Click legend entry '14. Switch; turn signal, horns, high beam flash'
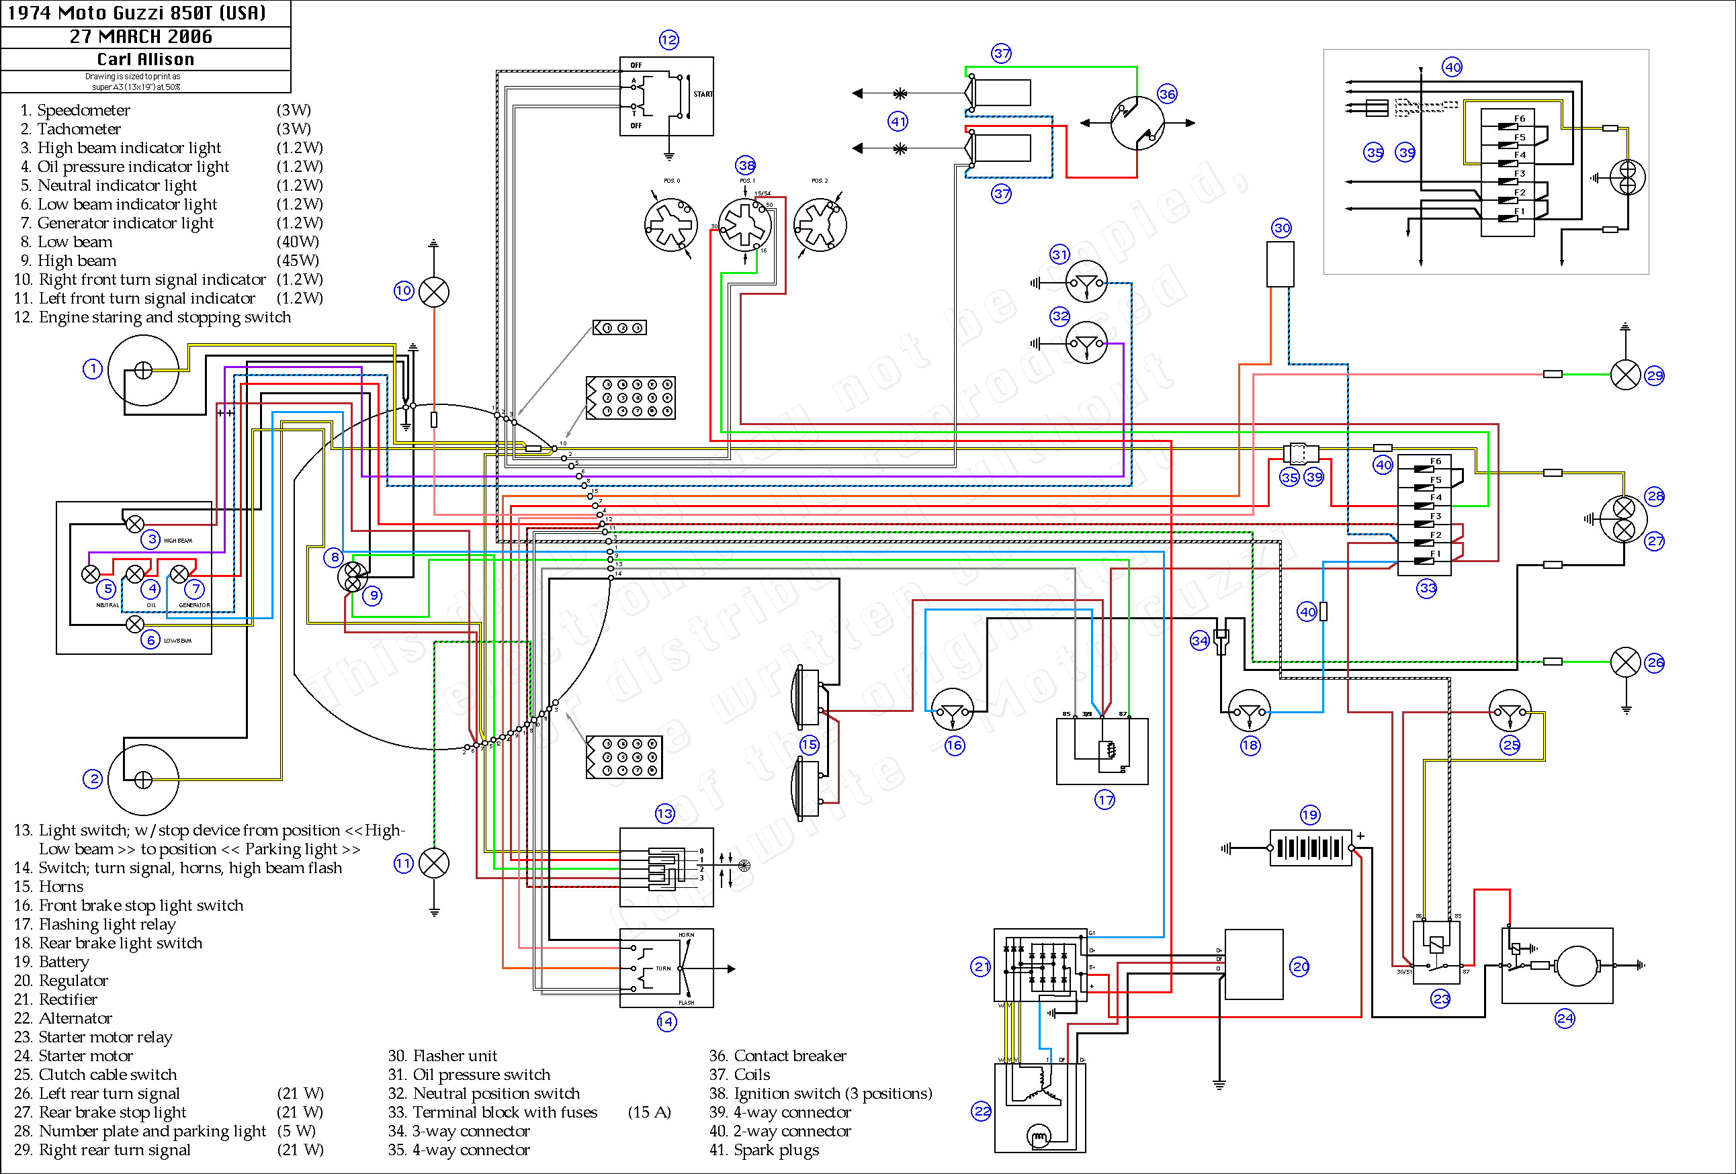1736x1174 pixels. pyautogui.click(x=178, y=868)
